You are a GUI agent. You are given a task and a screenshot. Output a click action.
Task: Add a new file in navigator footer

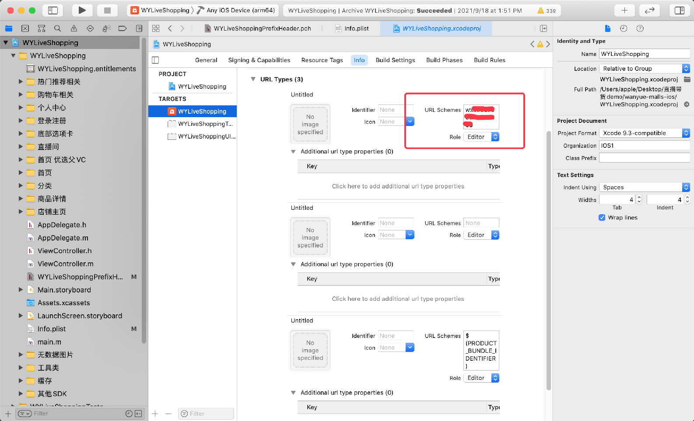[8, 413]
